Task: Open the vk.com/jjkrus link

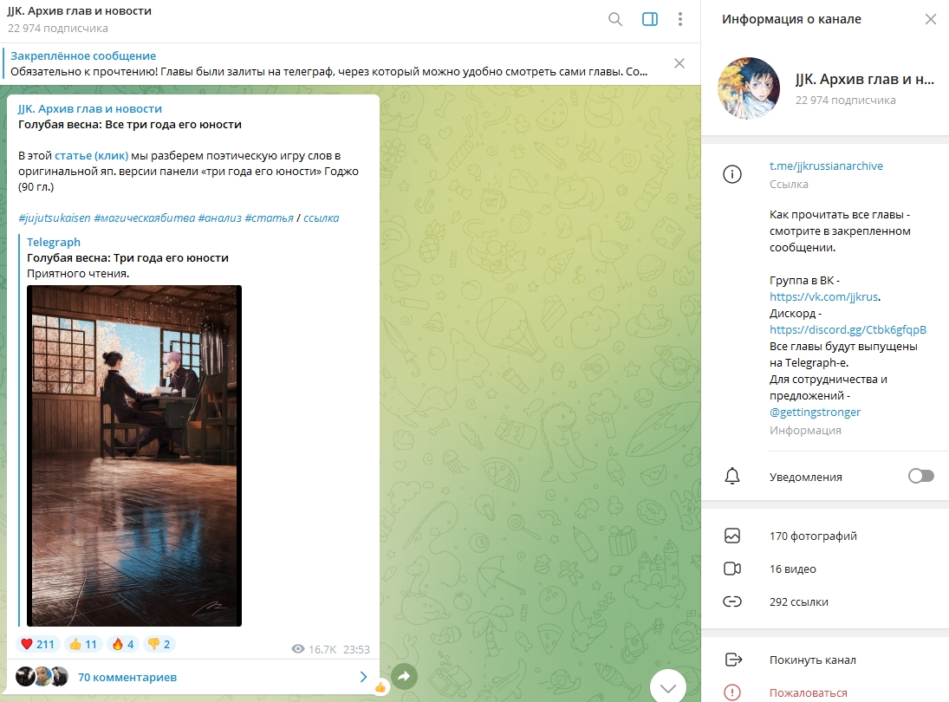Action: tap(823, 296)
